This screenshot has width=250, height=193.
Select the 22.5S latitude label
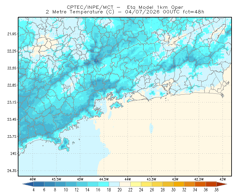(x=12, y=68)
